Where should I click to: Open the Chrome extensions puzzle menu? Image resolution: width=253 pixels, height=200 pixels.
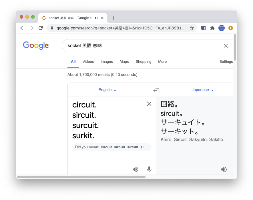(212, 28)
